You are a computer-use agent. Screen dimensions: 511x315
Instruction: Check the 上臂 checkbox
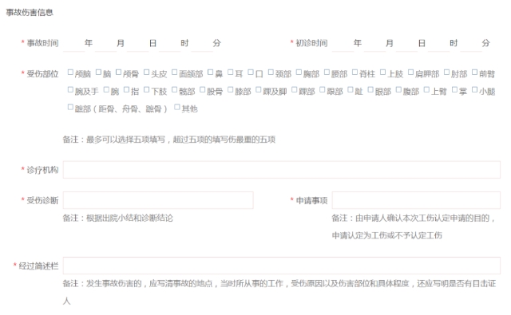(426, 89)
